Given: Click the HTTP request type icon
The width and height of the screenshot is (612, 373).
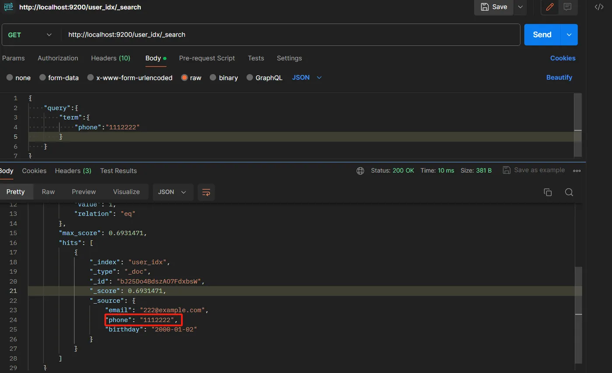Looking at the screenshot, I should 8,7.
